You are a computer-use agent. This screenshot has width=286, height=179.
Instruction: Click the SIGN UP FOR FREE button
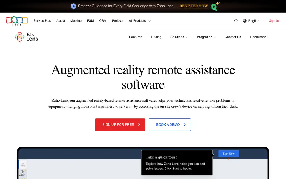click(x=120, y=124)
